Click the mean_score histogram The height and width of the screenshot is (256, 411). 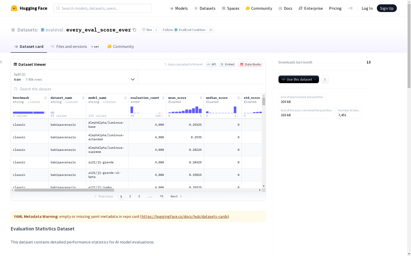click(x=185, y=110)
